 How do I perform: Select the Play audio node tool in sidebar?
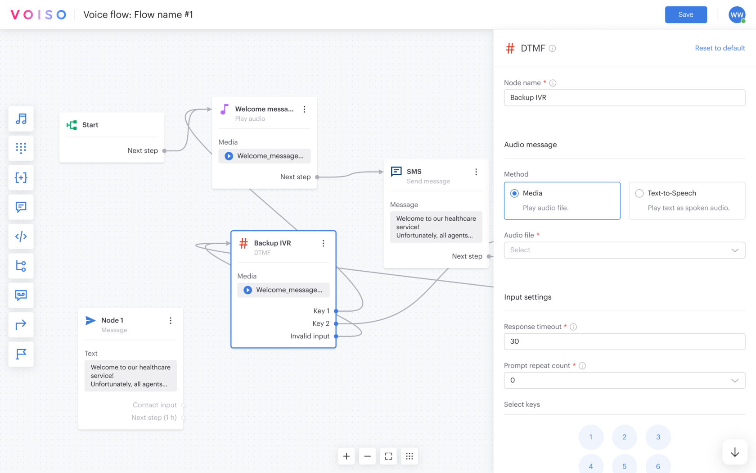(21, 119)
